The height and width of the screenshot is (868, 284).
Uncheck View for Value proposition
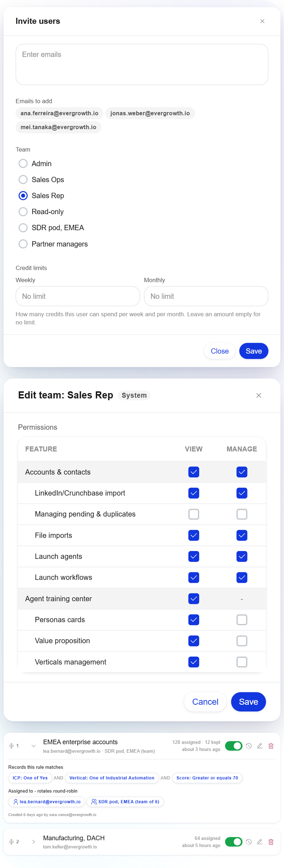[x=194, y=641]
